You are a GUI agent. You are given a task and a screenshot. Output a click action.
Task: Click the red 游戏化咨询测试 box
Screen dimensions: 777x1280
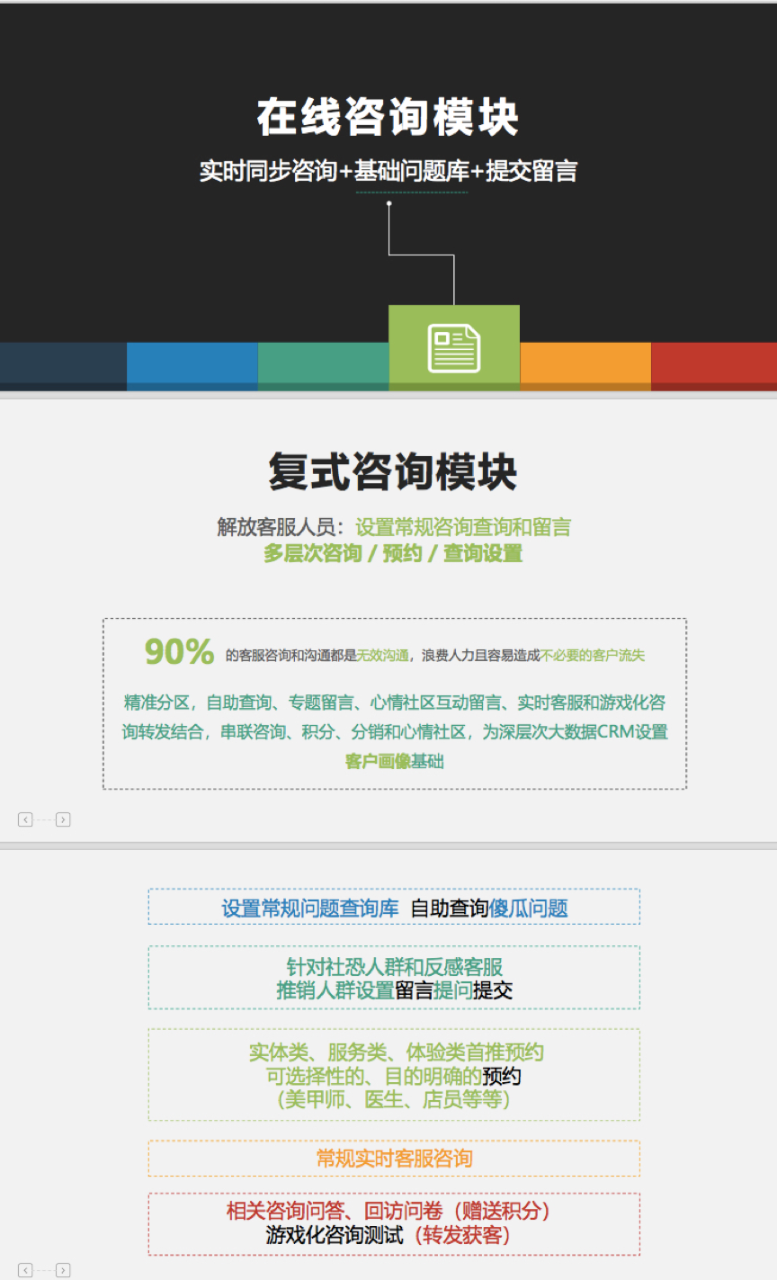(394, 1223)
